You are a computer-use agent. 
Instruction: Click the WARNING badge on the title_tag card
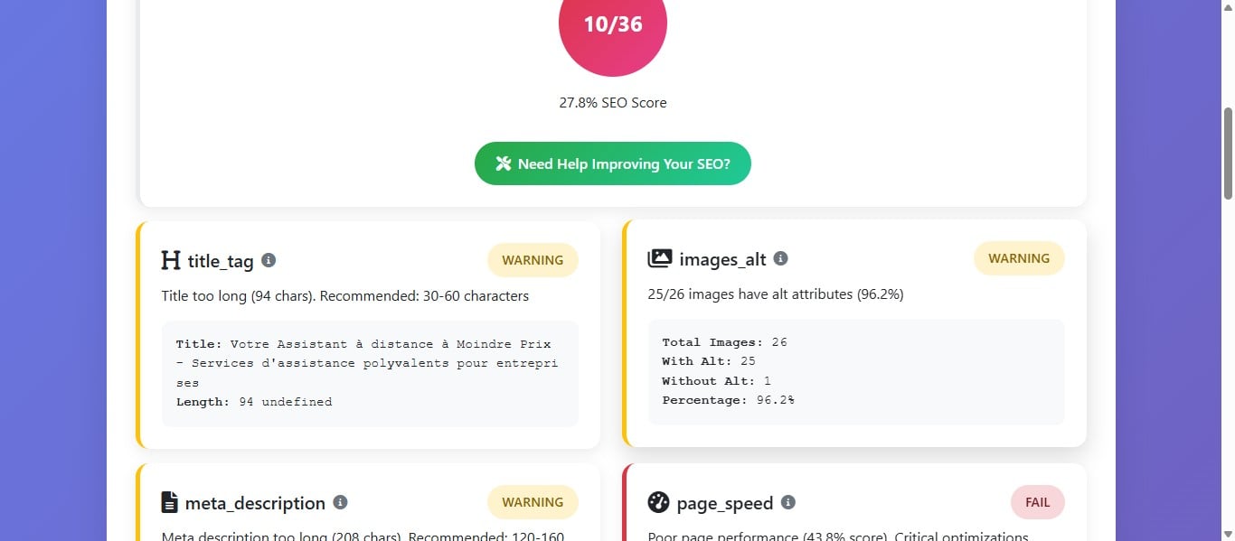533,260
